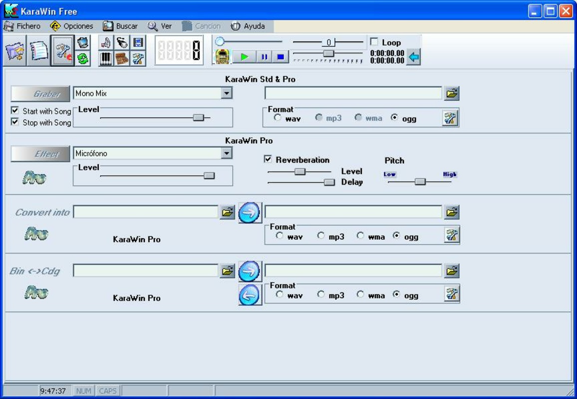The image size is (577, 399).
Task: Click the jukebox icon
Action: [x=222, y=57]
